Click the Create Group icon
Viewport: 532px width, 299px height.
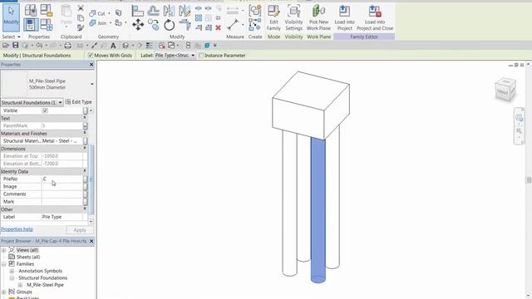255,25
